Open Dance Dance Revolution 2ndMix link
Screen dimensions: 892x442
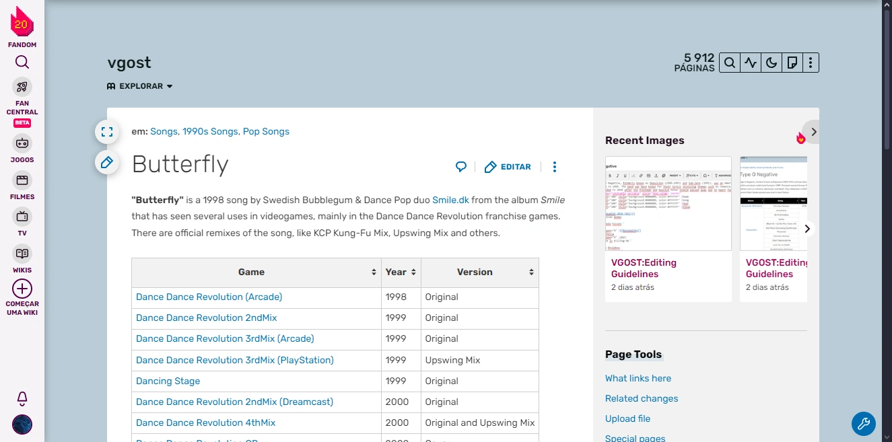[206, 318]
